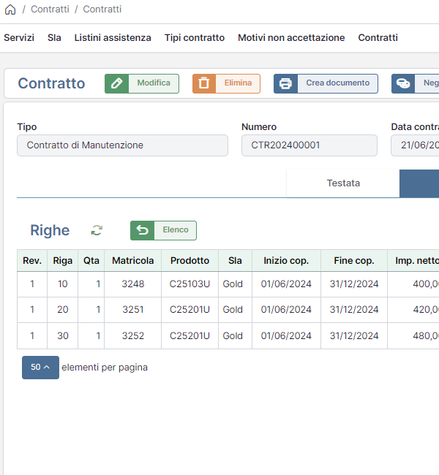Select Fine cop. 31/12/2024 in row 10
Image resolution: width=439 pixels, height=475 pixels.
pyautogui.click(x=354, y=284)
